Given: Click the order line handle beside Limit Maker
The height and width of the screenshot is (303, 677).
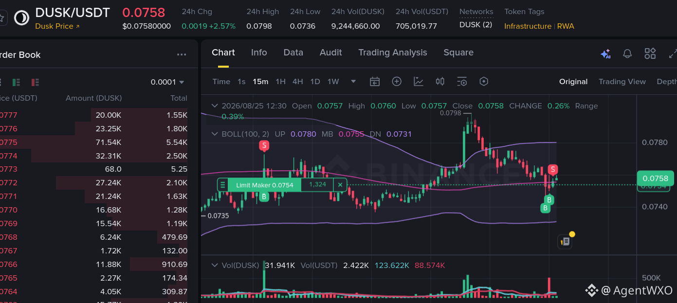Looking at the screenshot, I should 223,185.
